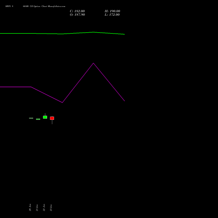The image size is (218, 218).
Task: Click the open value O: 187.90
Action: click(77, 15)
